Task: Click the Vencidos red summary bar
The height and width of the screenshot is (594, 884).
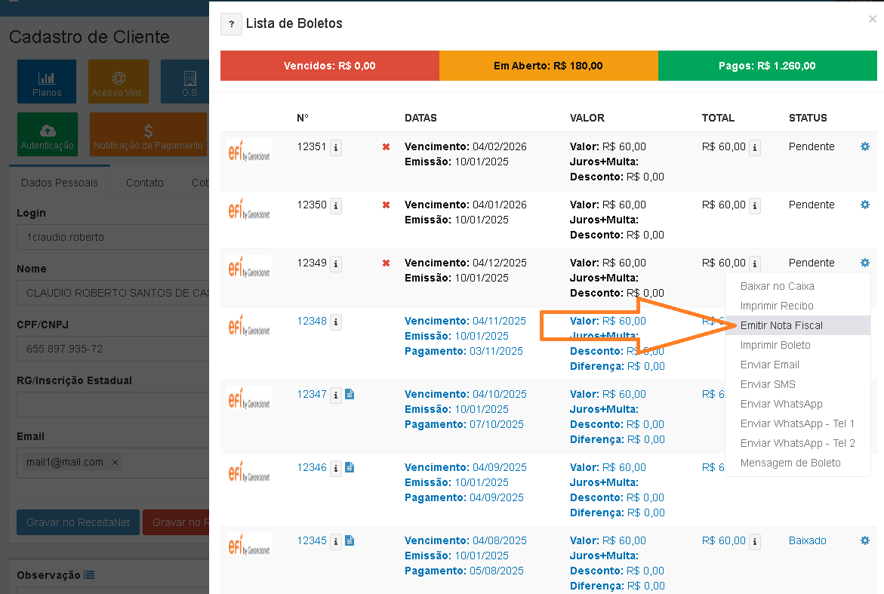Action: coord(329,66)
